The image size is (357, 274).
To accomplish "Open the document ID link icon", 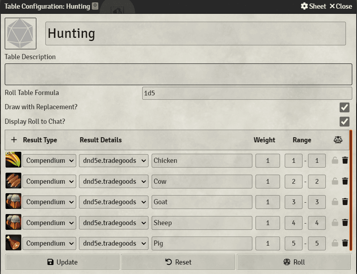I will (95, 6).
